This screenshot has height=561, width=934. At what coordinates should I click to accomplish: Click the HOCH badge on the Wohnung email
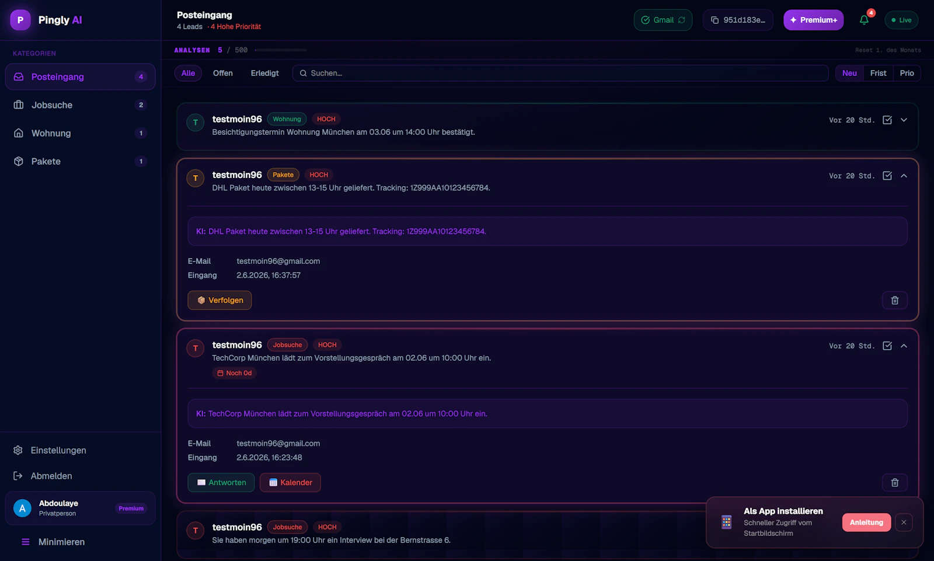coord(326,119)
